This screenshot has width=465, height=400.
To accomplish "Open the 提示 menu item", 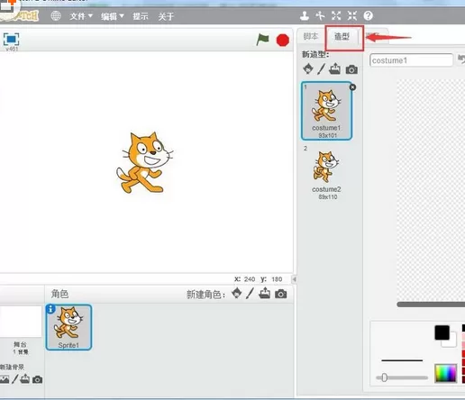I will click(x=141, y=16).
